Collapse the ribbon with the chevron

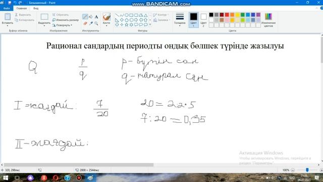coord(317,8)
